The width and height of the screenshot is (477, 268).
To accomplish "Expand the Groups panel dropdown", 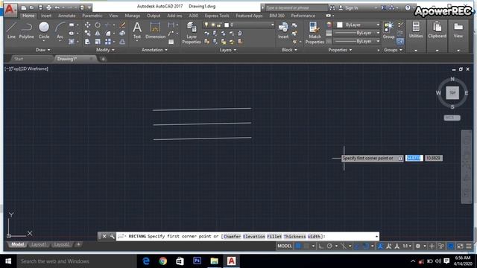I will pos(393,50).
